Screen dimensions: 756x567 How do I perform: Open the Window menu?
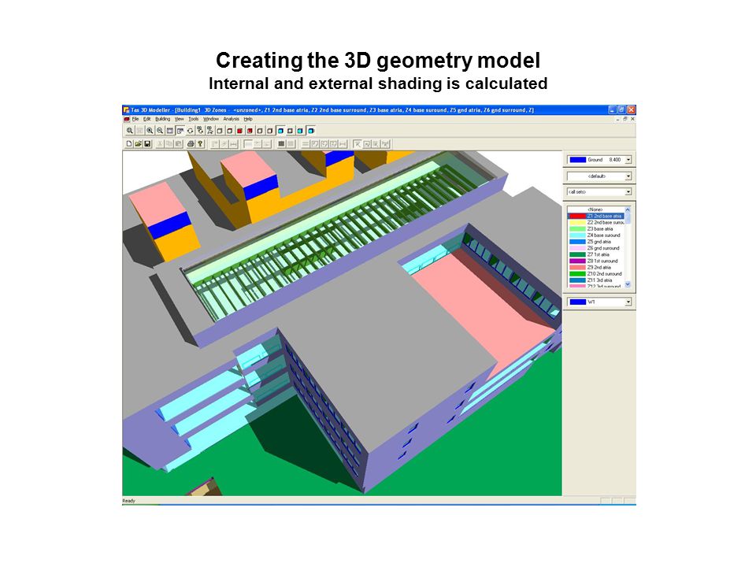[x=211, y=119]
